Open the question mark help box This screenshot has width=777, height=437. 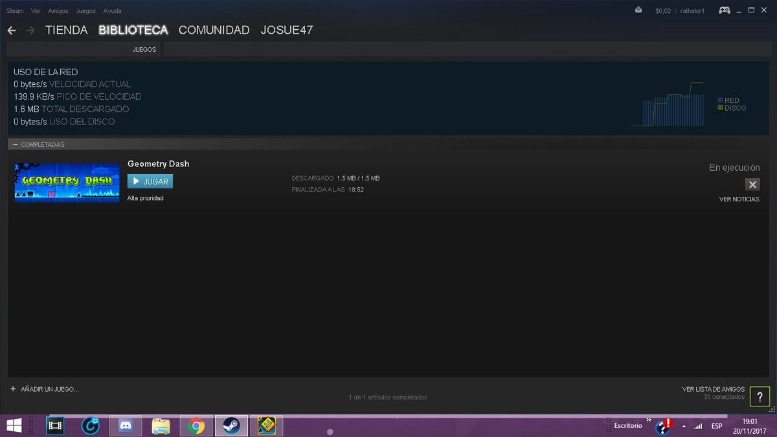(760, 397)
